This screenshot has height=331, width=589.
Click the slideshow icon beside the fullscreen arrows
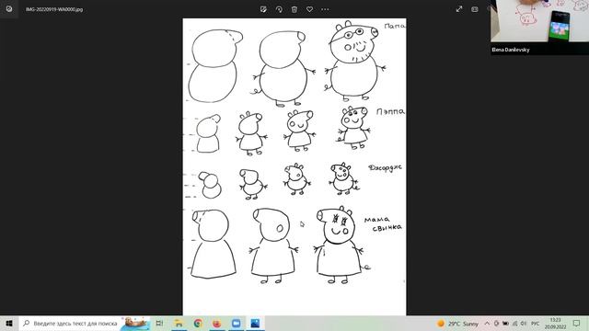475,9
